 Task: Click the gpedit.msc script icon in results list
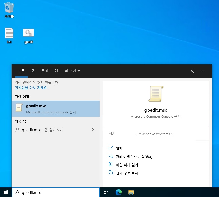(19, 107)
